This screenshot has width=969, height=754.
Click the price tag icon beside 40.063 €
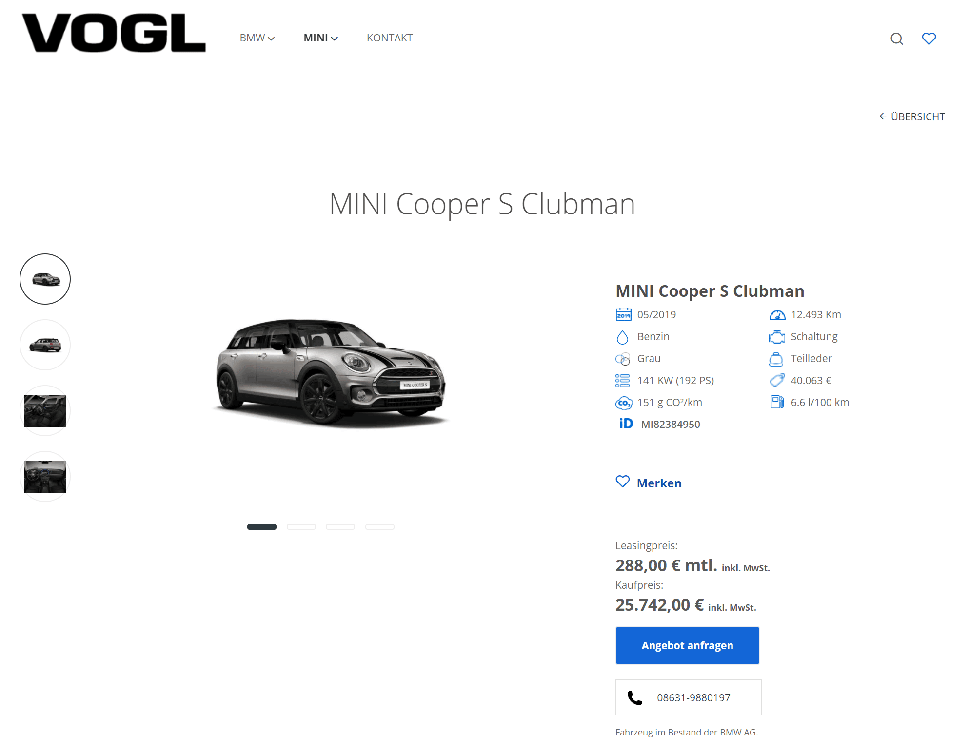(777, 380)
